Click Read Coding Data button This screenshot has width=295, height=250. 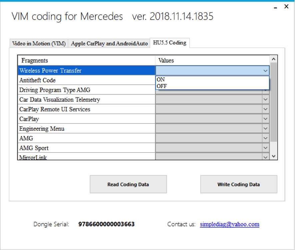coord(128,184)
